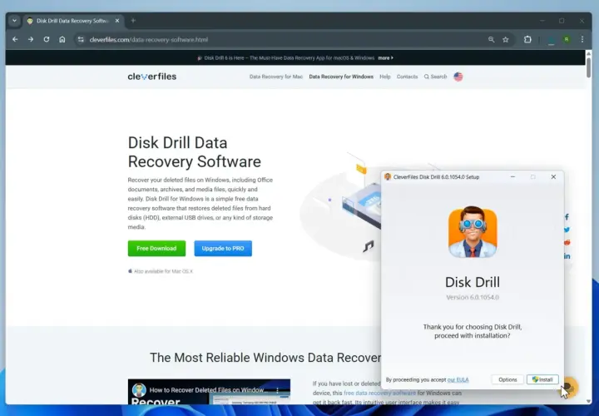Screen dimensions: 599x416
Task: Open the browser profile avatar
Action: coord(567,39)
